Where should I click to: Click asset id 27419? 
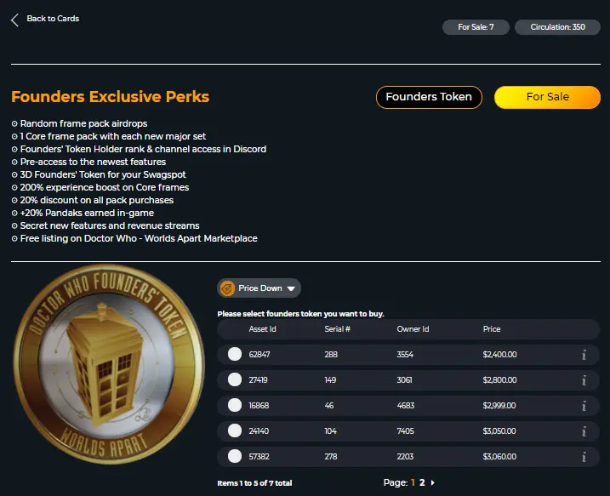tap(258, 380)
